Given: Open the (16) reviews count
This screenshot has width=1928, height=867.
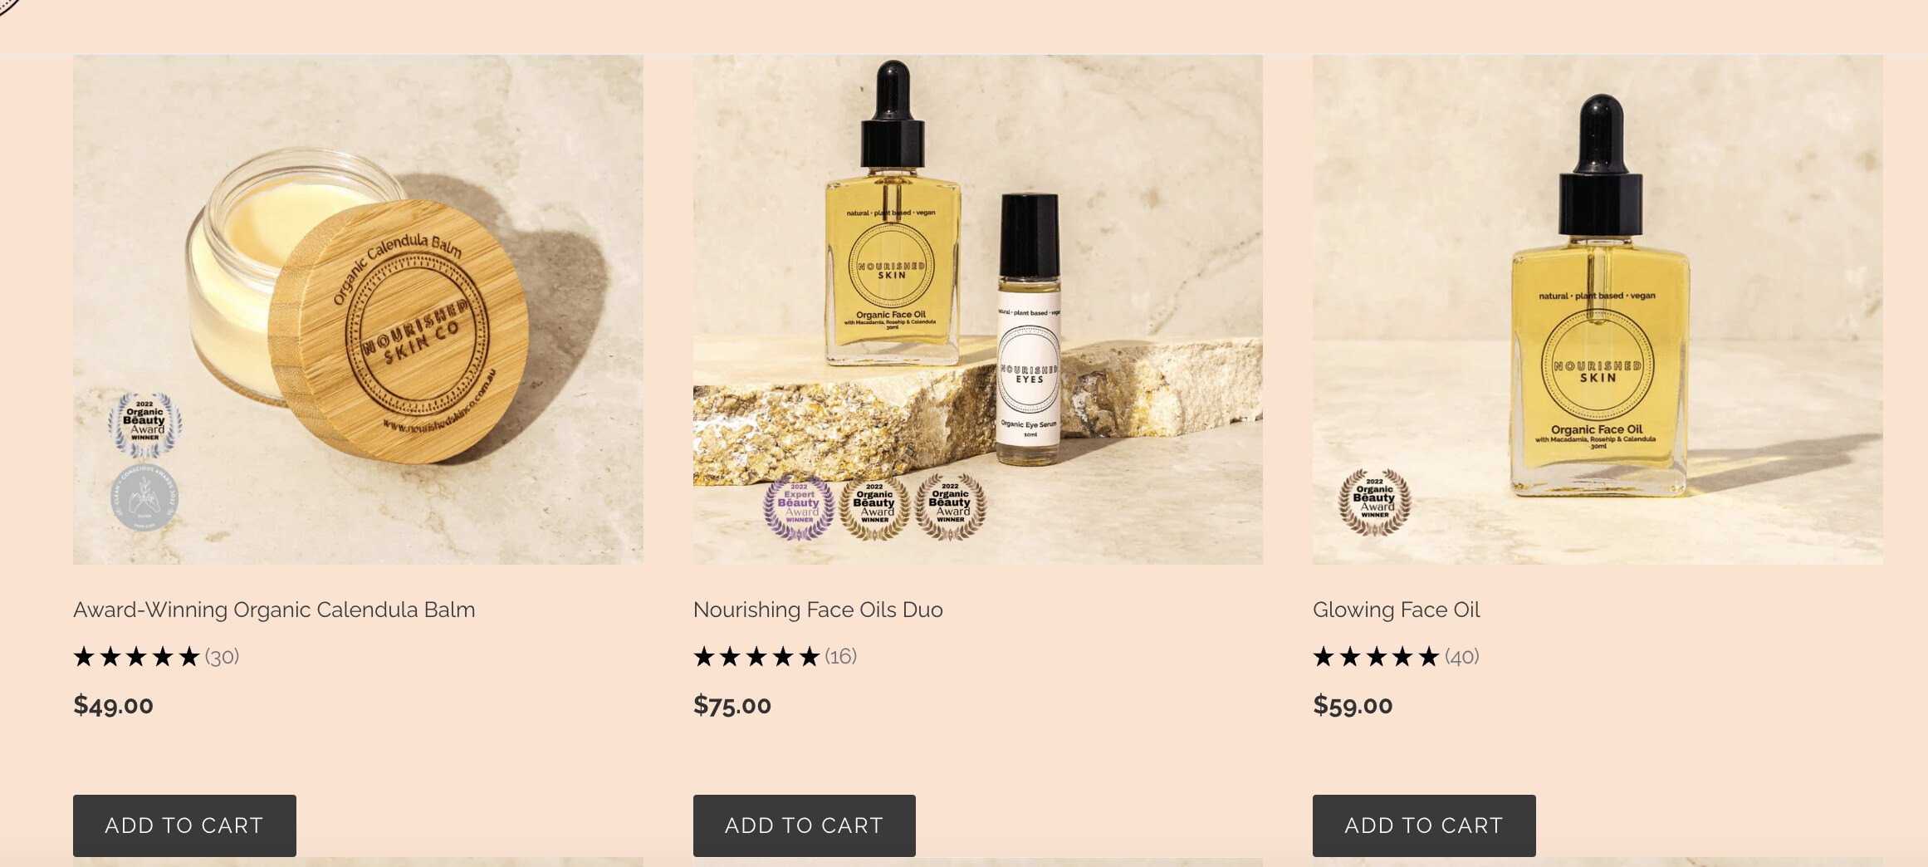Looking at the screenshot, I should (x=840, y=657).
